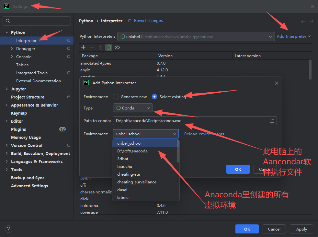Open the Add Interpreter dropdown link
The width and height of the screenshot is (318, 237).
click(294, 36)
